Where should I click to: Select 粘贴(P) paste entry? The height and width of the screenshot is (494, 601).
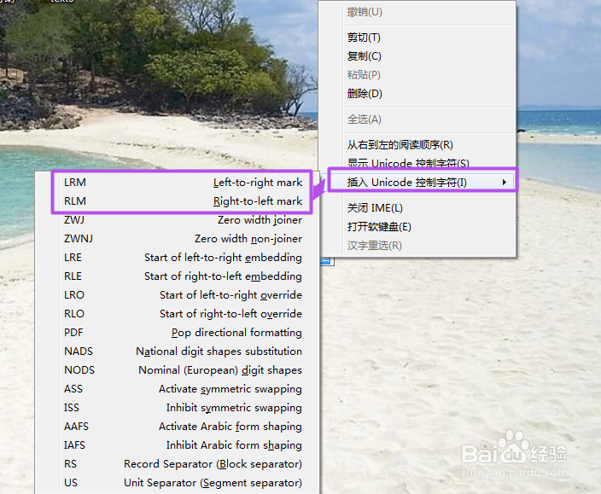(417, 75)
